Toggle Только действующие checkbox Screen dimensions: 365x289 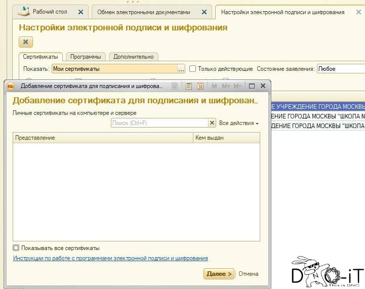click(192, 69)
